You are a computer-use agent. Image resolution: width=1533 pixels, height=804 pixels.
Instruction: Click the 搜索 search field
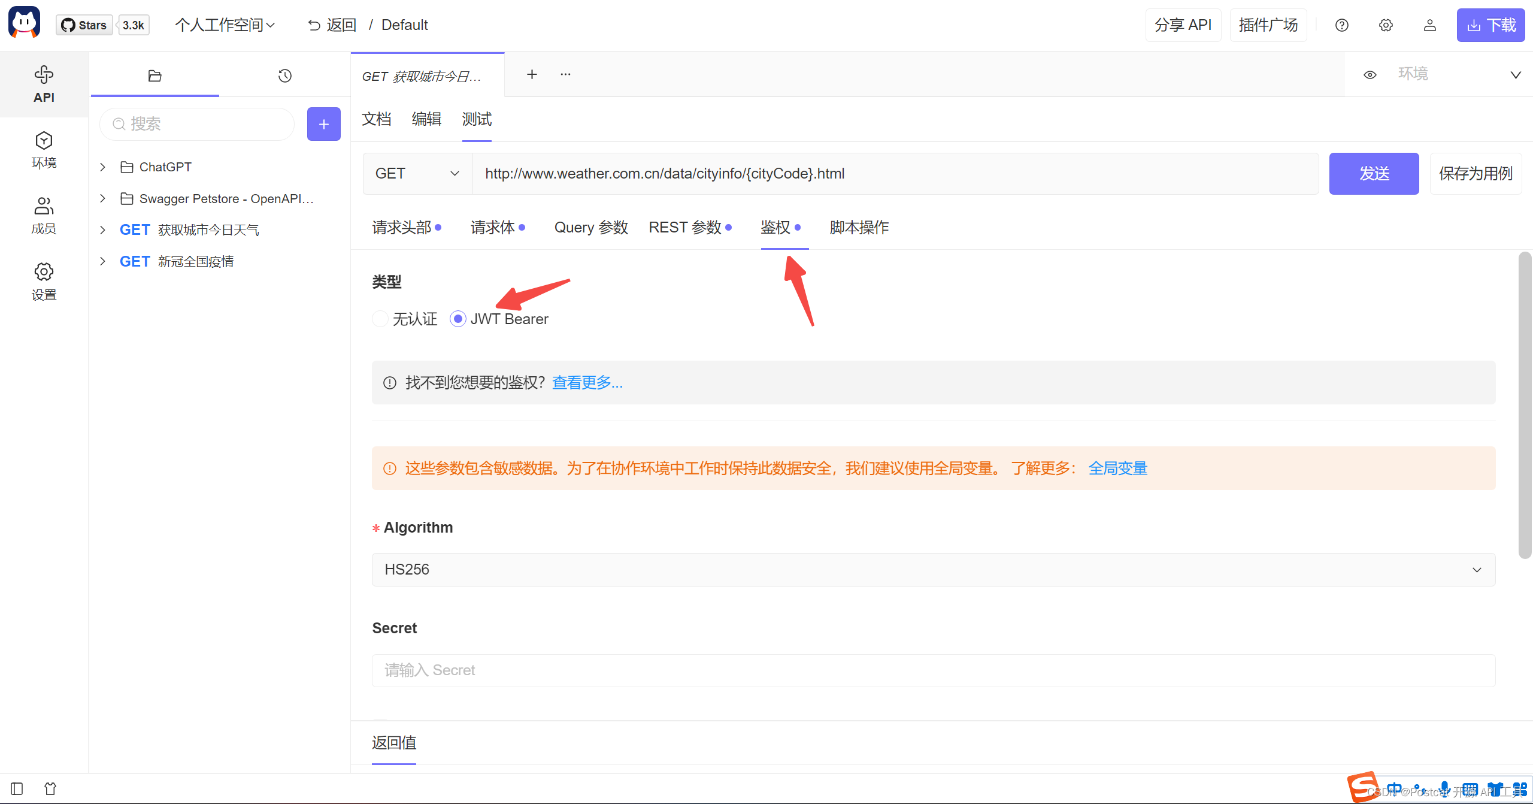click(x=197, y=124)
